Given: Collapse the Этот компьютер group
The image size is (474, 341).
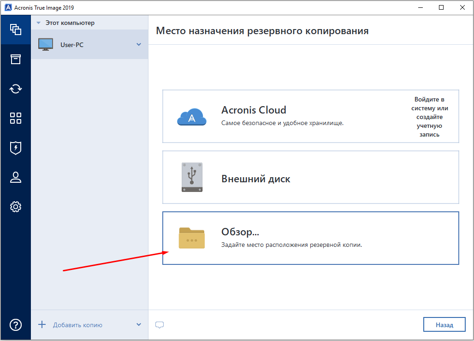Looking at the screenshot, I should click(38, 23).
